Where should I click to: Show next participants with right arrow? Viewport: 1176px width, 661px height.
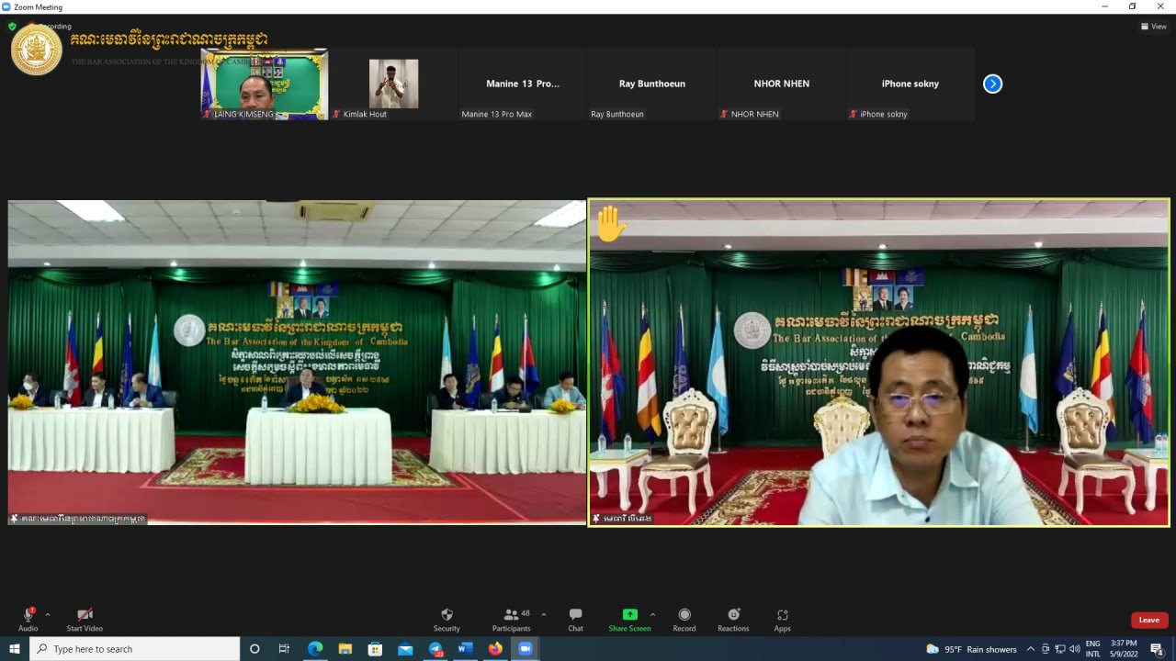pos(992,84)
